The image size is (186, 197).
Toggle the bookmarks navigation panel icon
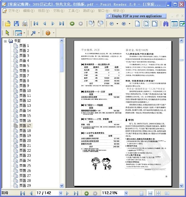pos(175,24)
